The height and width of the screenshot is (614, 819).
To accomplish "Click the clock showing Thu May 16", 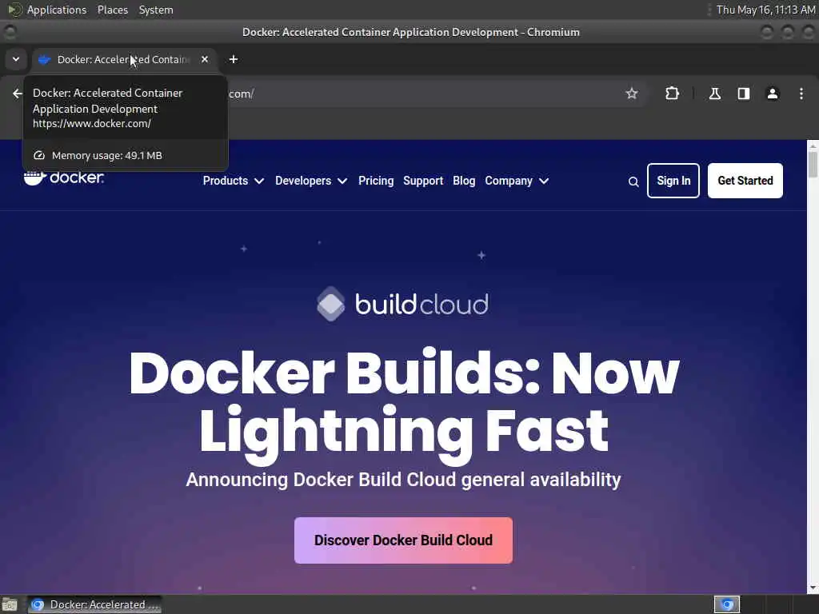I will click(x=765, y=10).
